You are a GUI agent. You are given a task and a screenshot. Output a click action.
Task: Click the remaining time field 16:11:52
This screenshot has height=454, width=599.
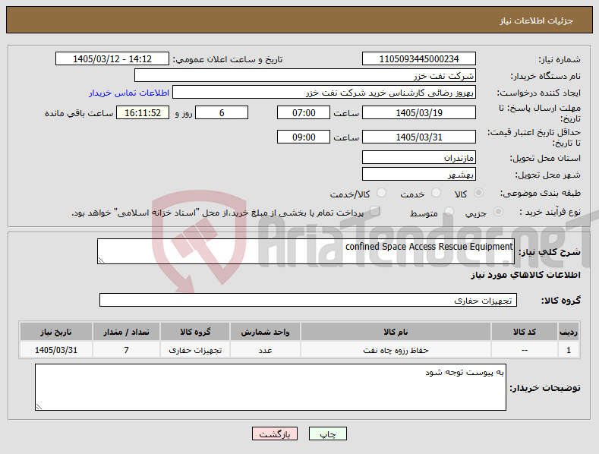coord(143,112)
